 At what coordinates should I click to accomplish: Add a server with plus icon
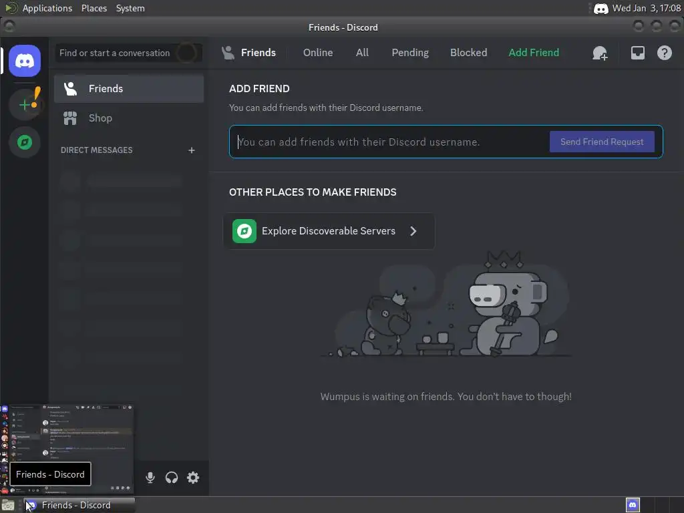pyautogui.click(x=25, y=104)
